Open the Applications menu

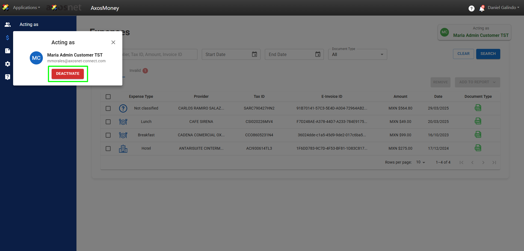click(26, 8)
